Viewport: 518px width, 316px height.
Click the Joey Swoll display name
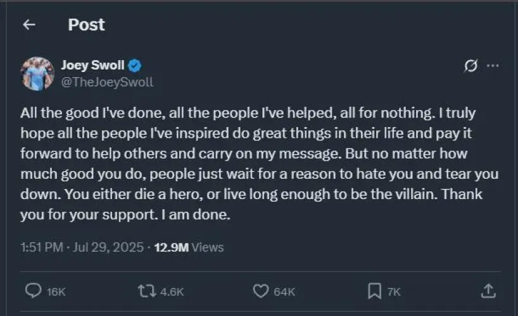click(92, 65)
